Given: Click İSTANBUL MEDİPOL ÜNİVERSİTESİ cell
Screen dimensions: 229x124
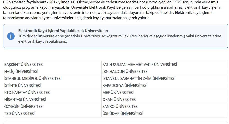Looking at the screenshot, I should (x=52, y=78).
